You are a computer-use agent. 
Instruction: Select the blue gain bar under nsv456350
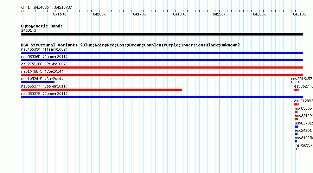click(x=162, y=53)
